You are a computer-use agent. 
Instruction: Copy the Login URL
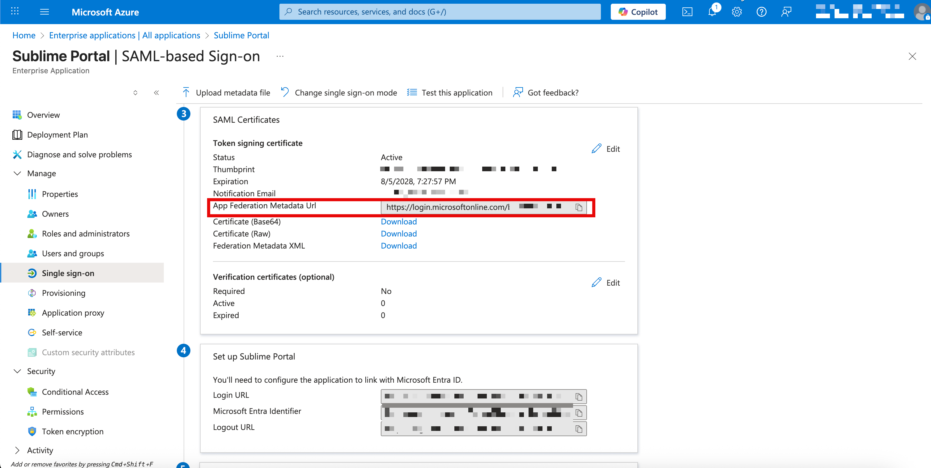[579, 397]
